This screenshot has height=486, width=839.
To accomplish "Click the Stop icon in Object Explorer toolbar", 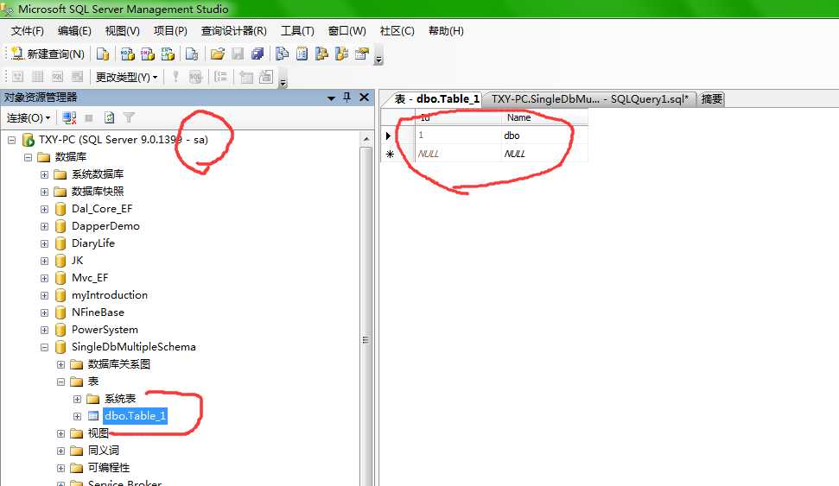I will pos(89,117).
